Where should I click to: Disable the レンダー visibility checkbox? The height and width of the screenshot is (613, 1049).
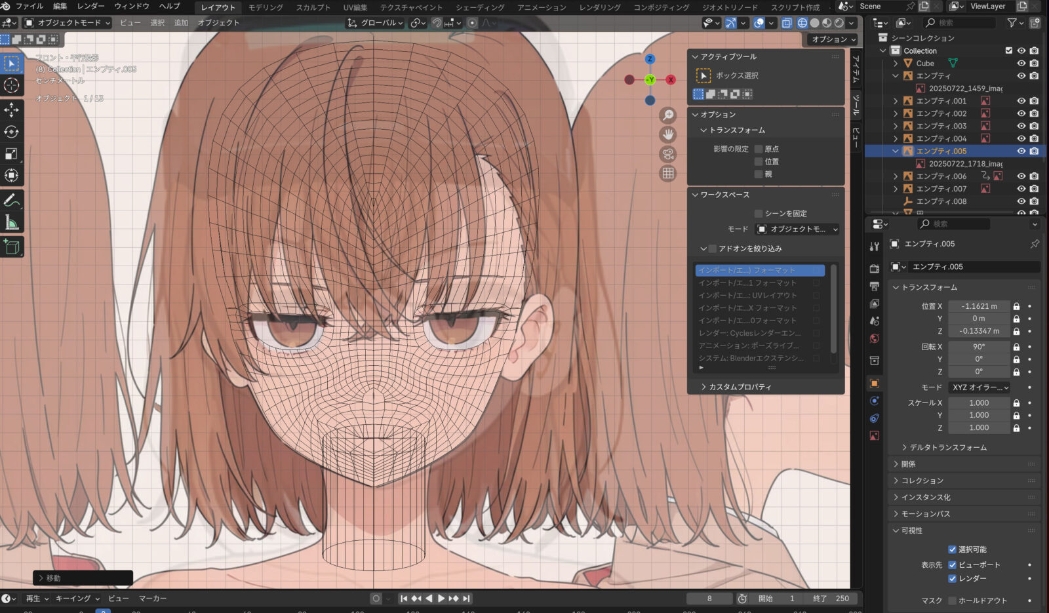[x=953, y=578]
